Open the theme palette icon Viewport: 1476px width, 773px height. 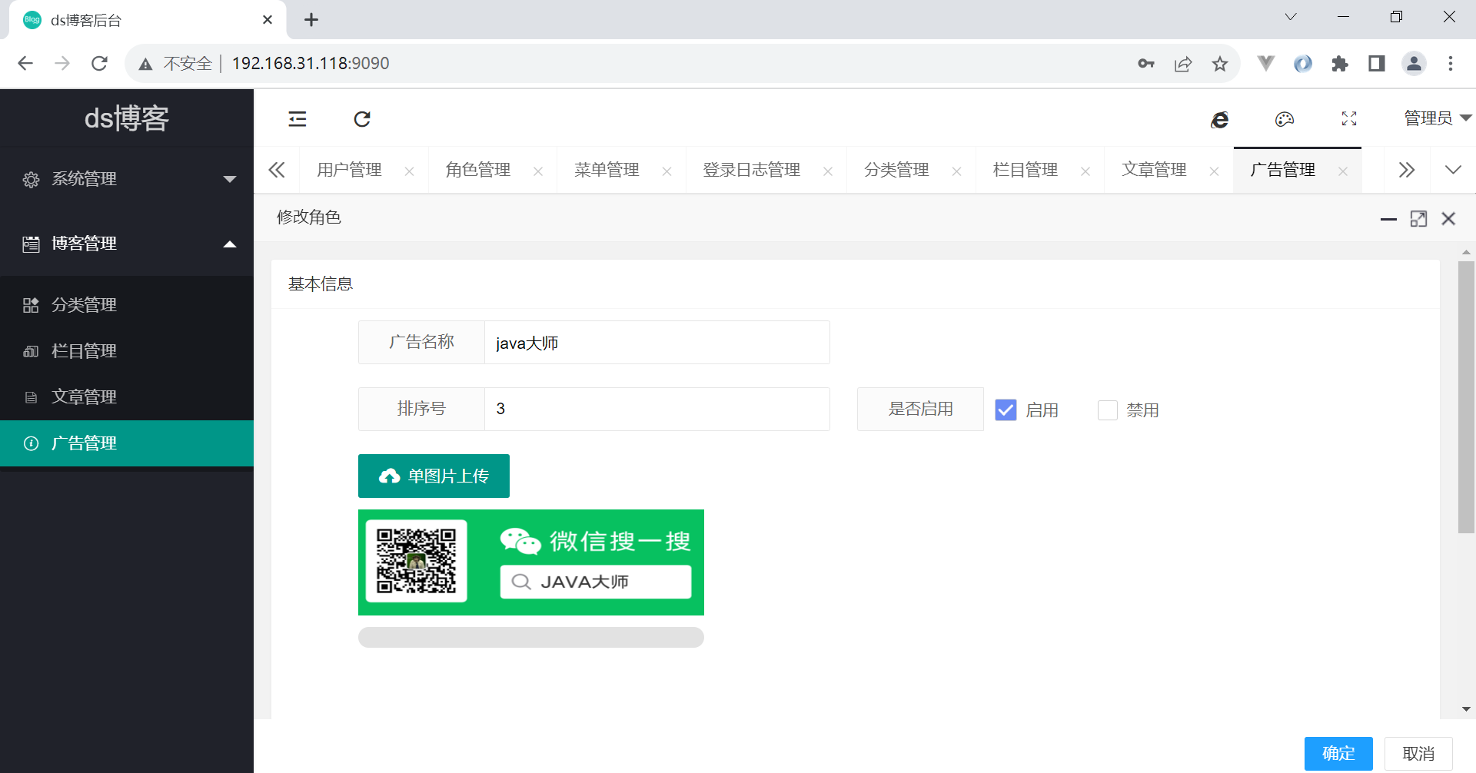point(1285,119)
